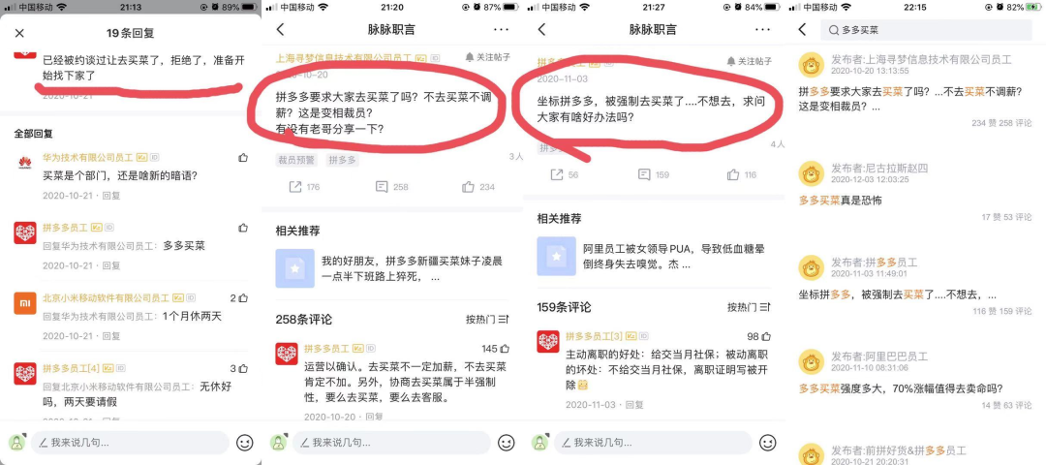Select the 拼多多 tag under post
The width and height of the screenshot is (1046, 465).
pos(343,160)
